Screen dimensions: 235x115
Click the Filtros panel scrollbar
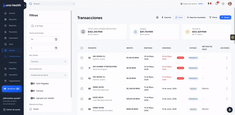71,54
